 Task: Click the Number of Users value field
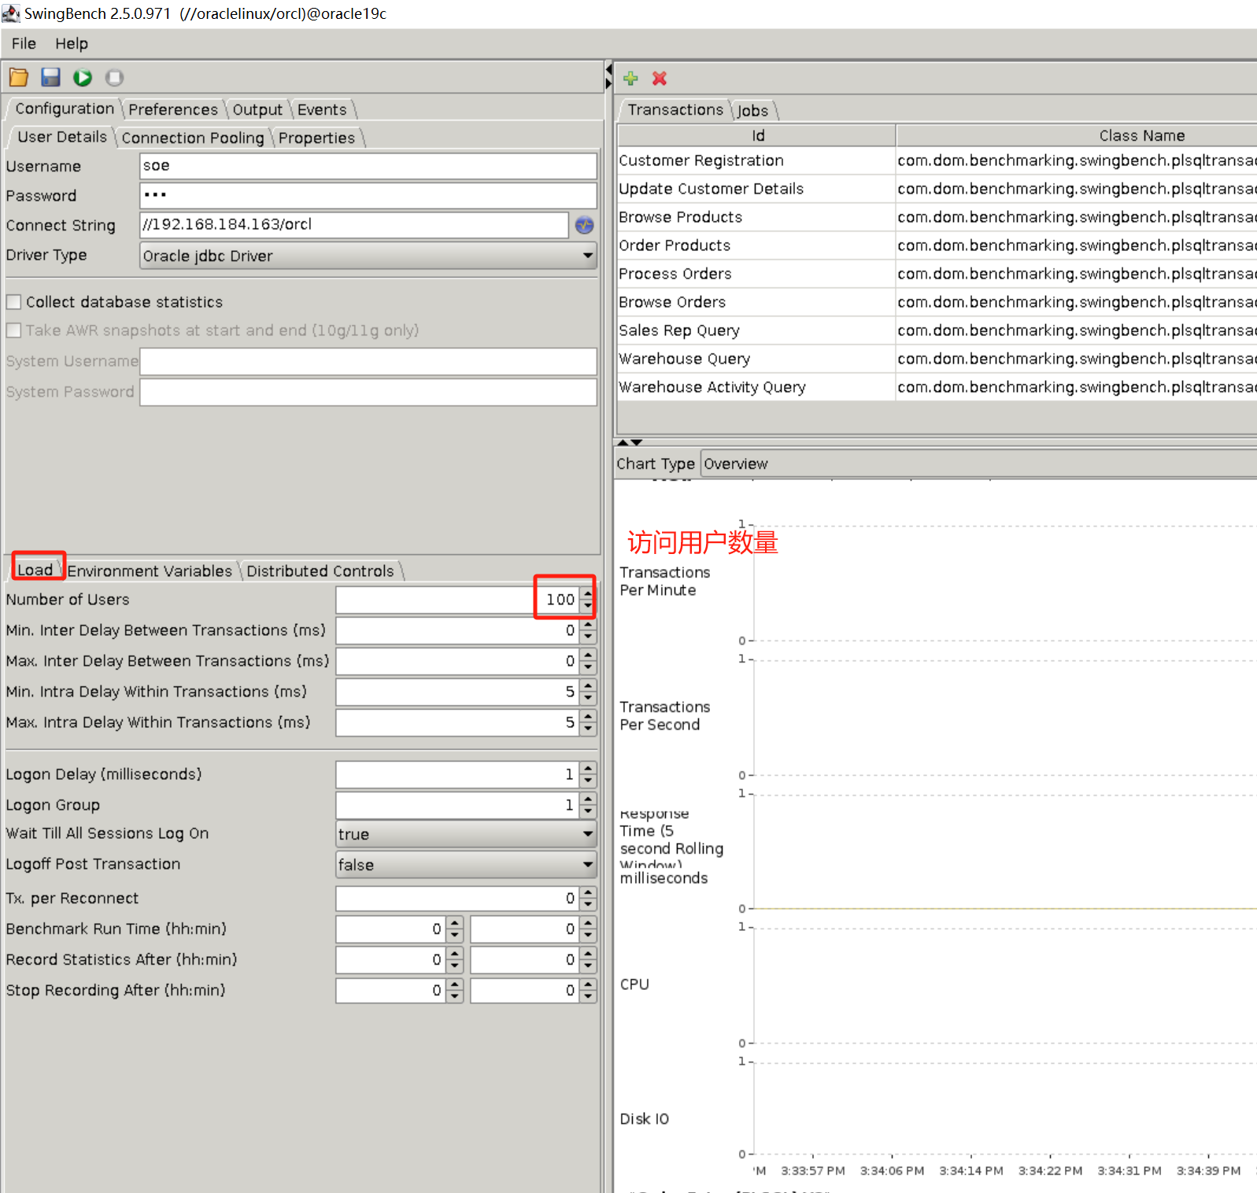coord(458,600)
